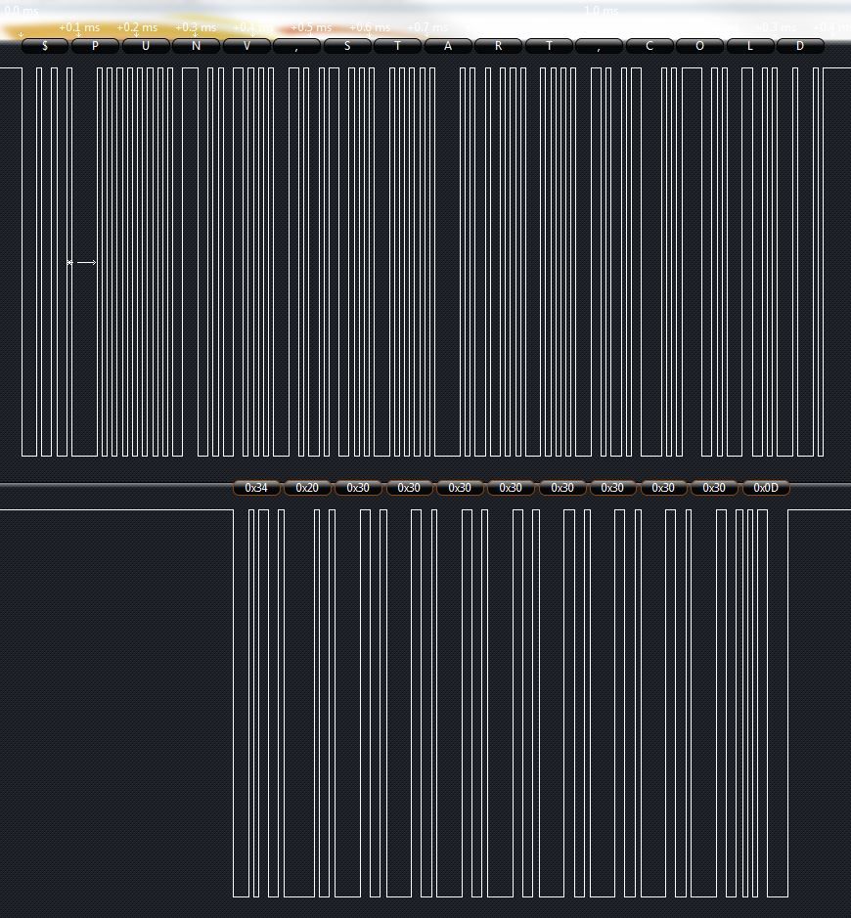Click the decoded 'A' byte bubble
The width and height of the screenshot is (851, 918).
448,46
